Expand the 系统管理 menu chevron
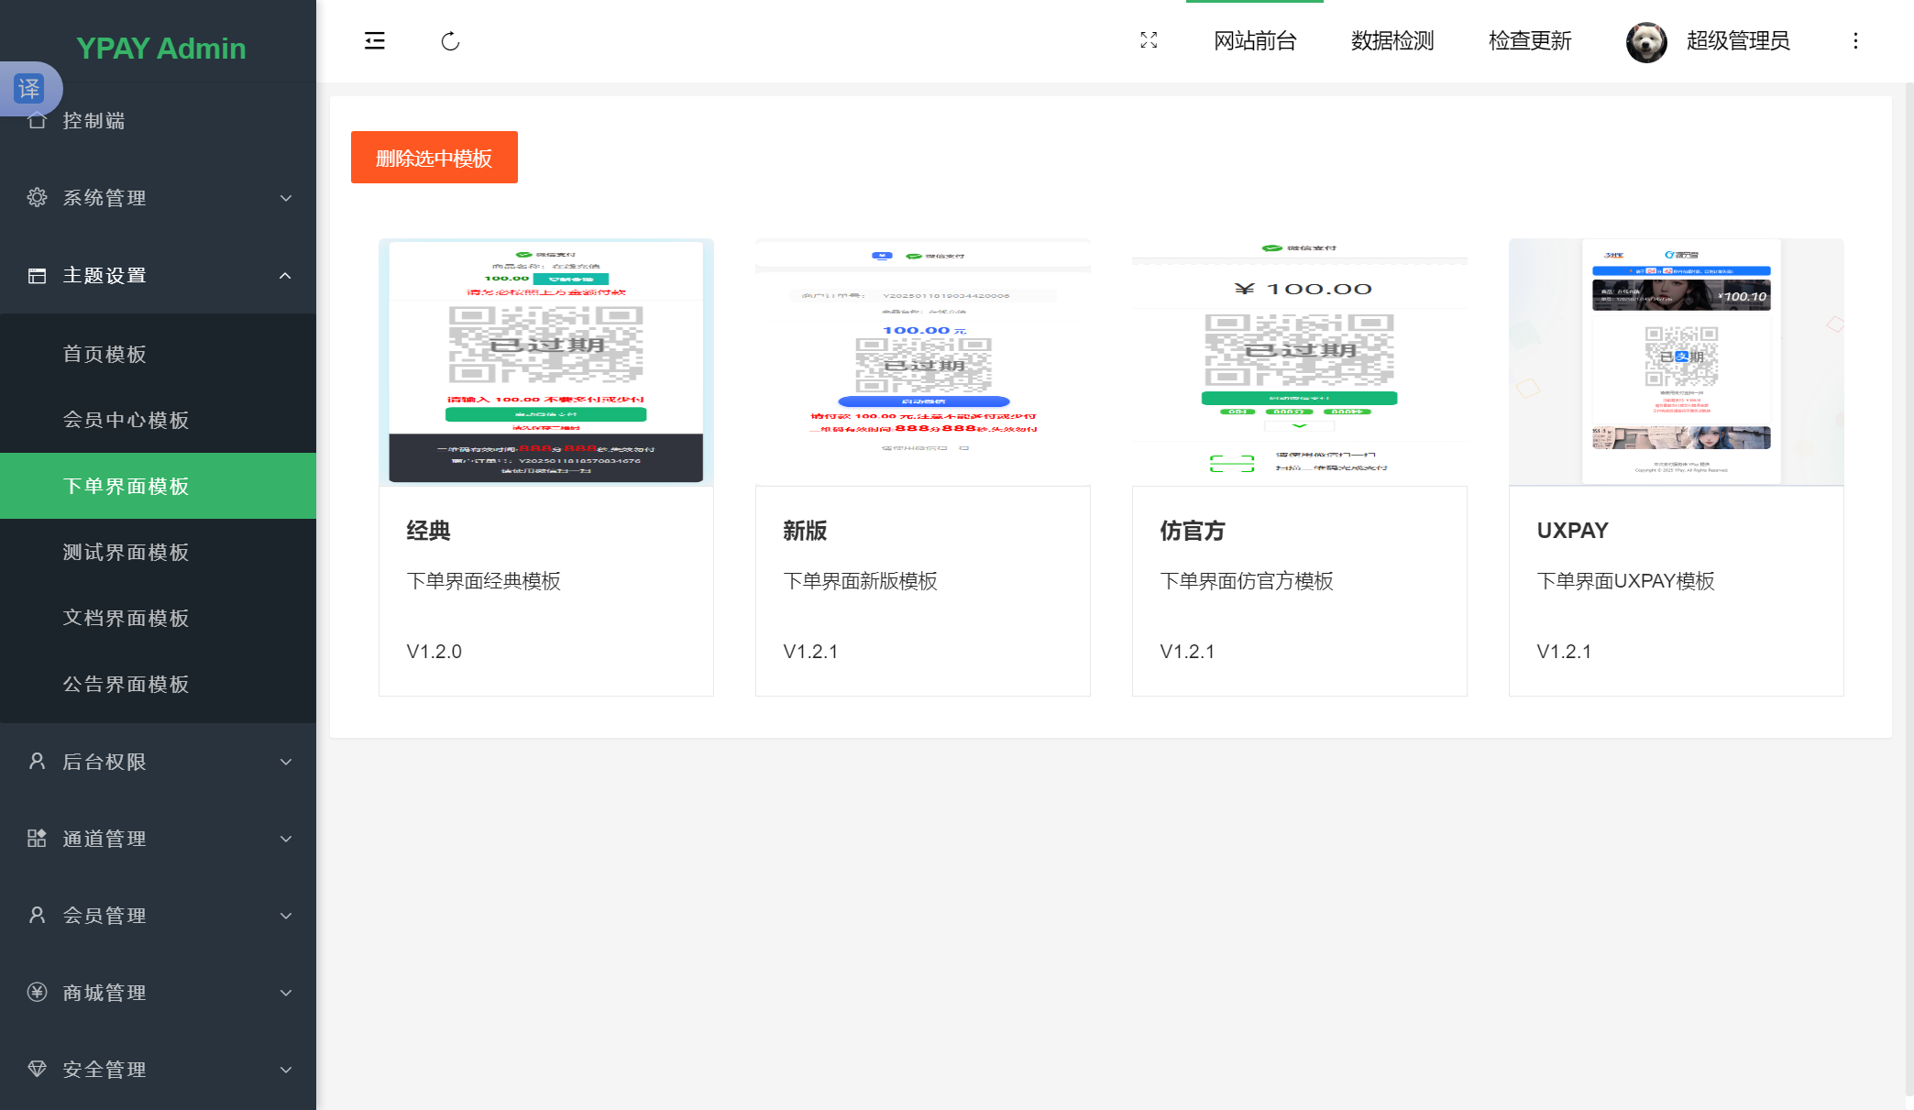 click(x=286, y=198)
